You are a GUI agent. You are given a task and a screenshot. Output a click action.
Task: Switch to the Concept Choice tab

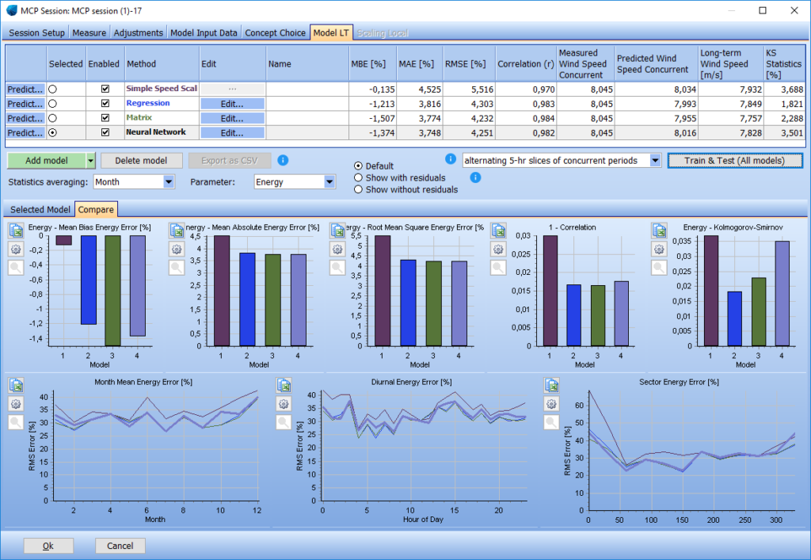pos(275,33)
